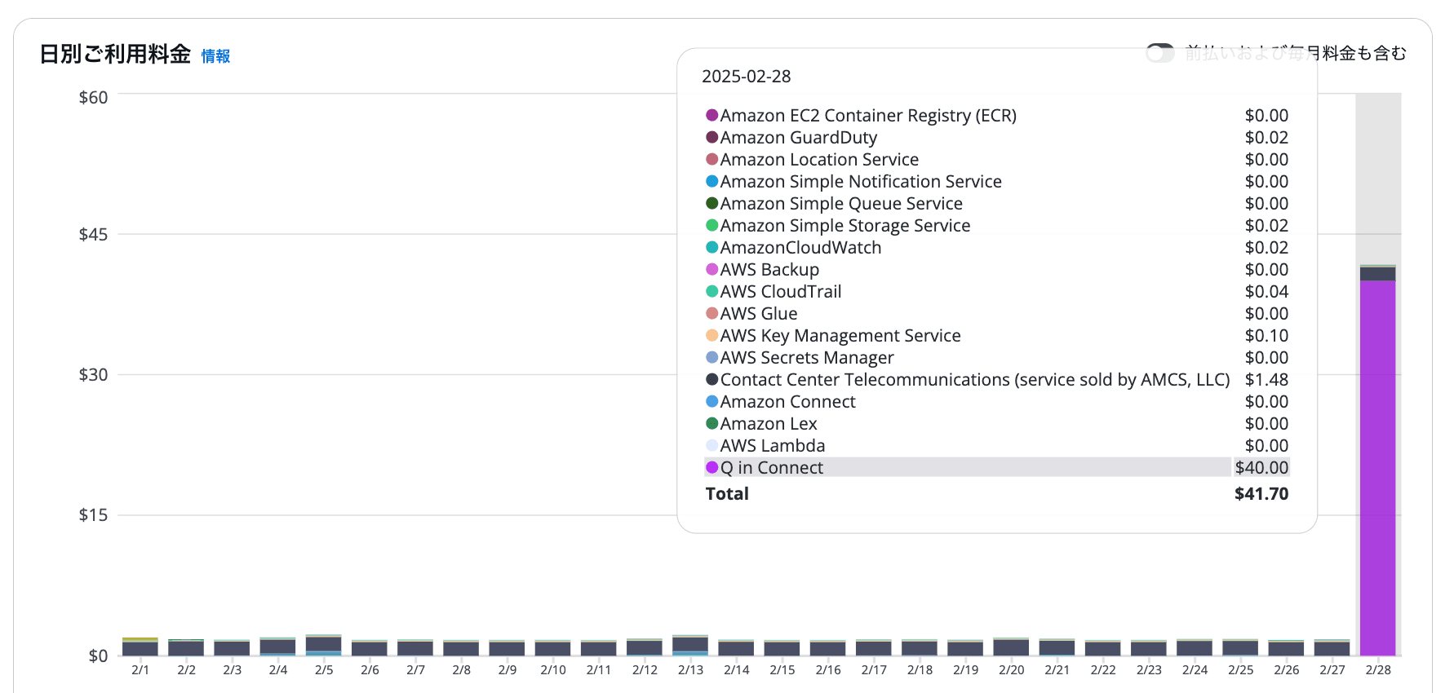This screenshot has height=693, width=1454.
Task: Click the purple Q in Connect bar for 2/28
Action: (1377, 467)
